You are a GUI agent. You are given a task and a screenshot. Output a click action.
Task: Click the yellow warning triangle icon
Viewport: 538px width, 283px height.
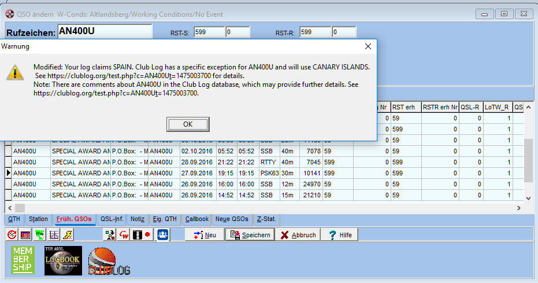point(15,72)
